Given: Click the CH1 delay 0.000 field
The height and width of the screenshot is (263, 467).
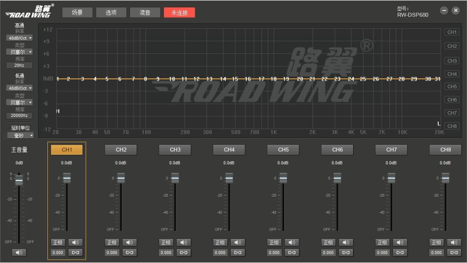Looking at the screenshot, I should (58, 253).
